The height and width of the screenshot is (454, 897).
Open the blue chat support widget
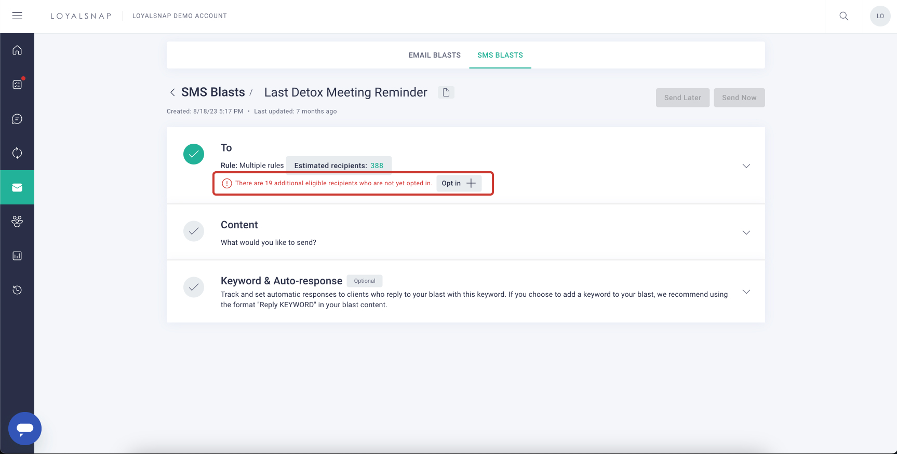pyautogui.click(x=25, y=429)
